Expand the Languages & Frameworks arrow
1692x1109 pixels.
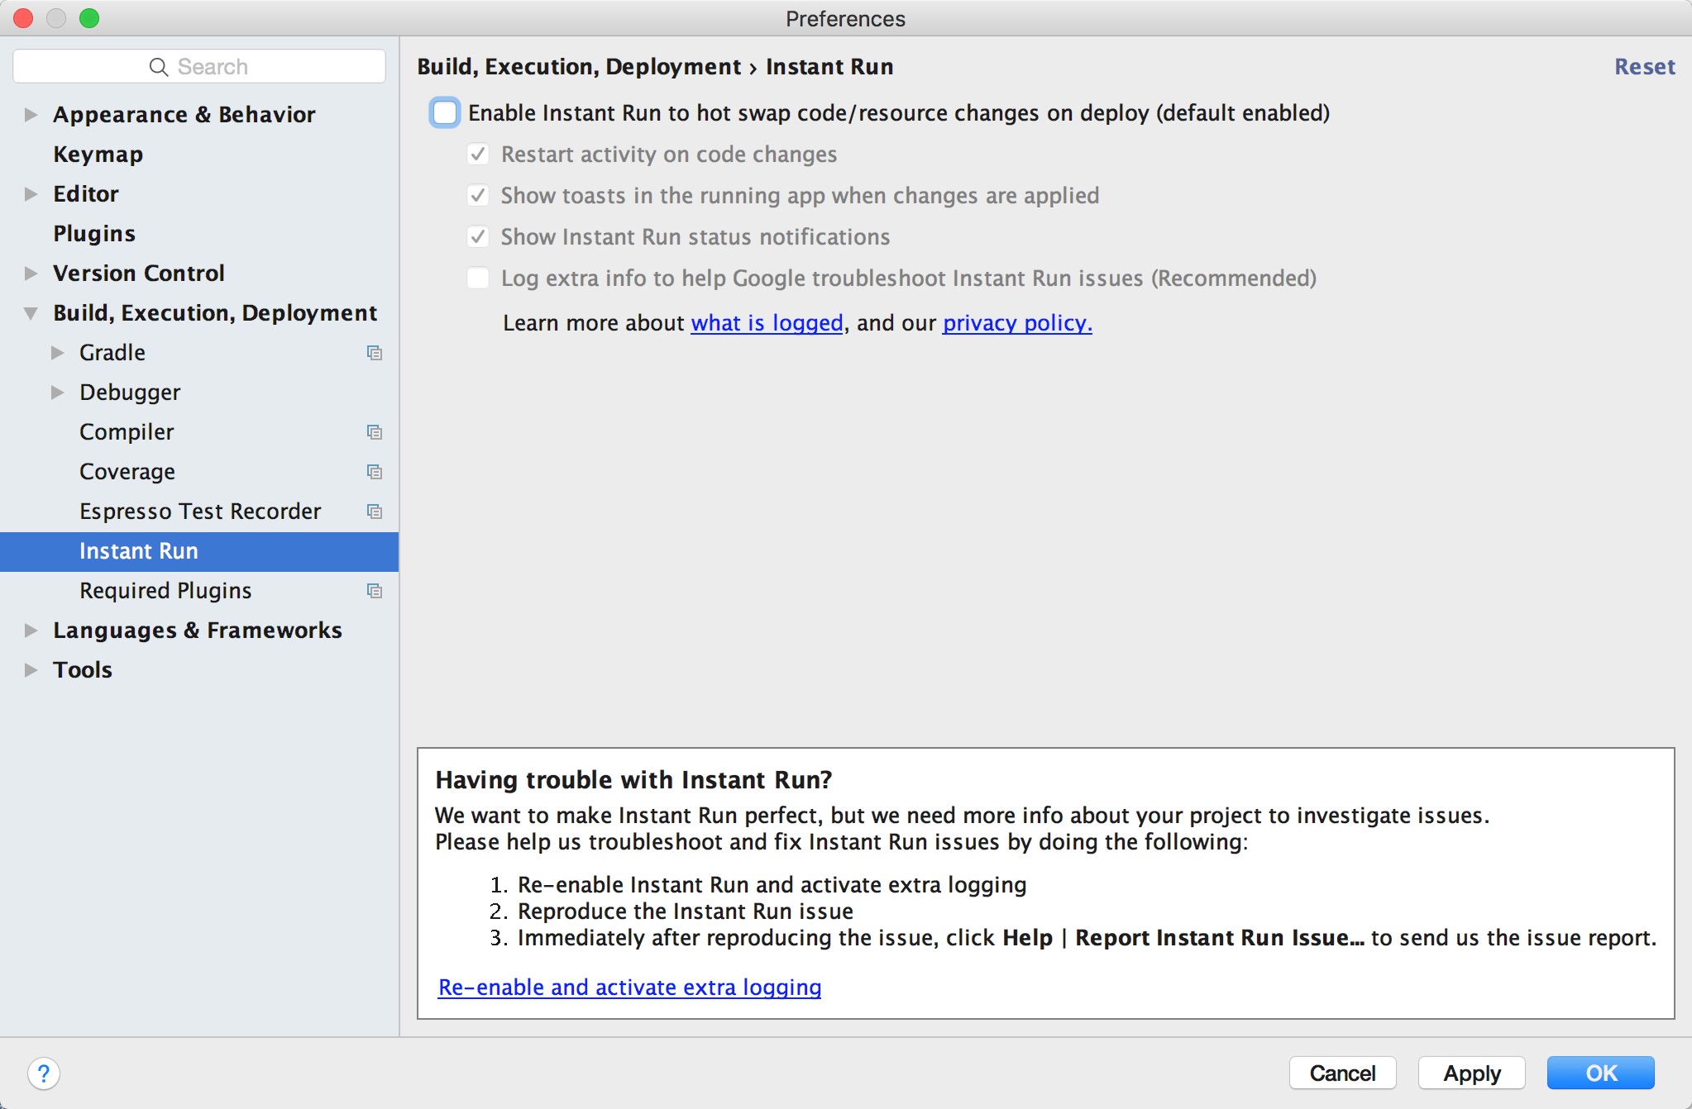[x=31, y=631]
